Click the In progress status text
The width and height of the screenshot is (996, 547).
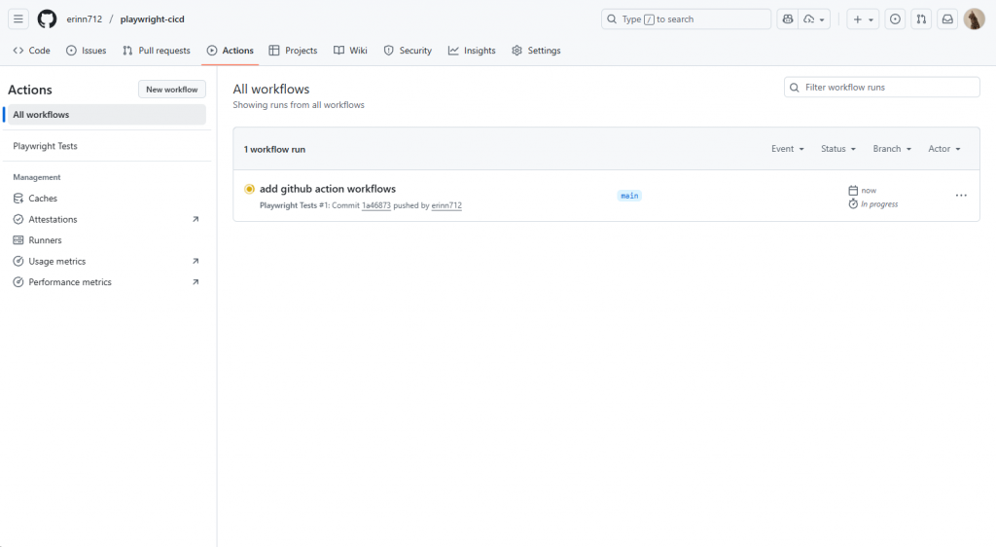point(879,204)
